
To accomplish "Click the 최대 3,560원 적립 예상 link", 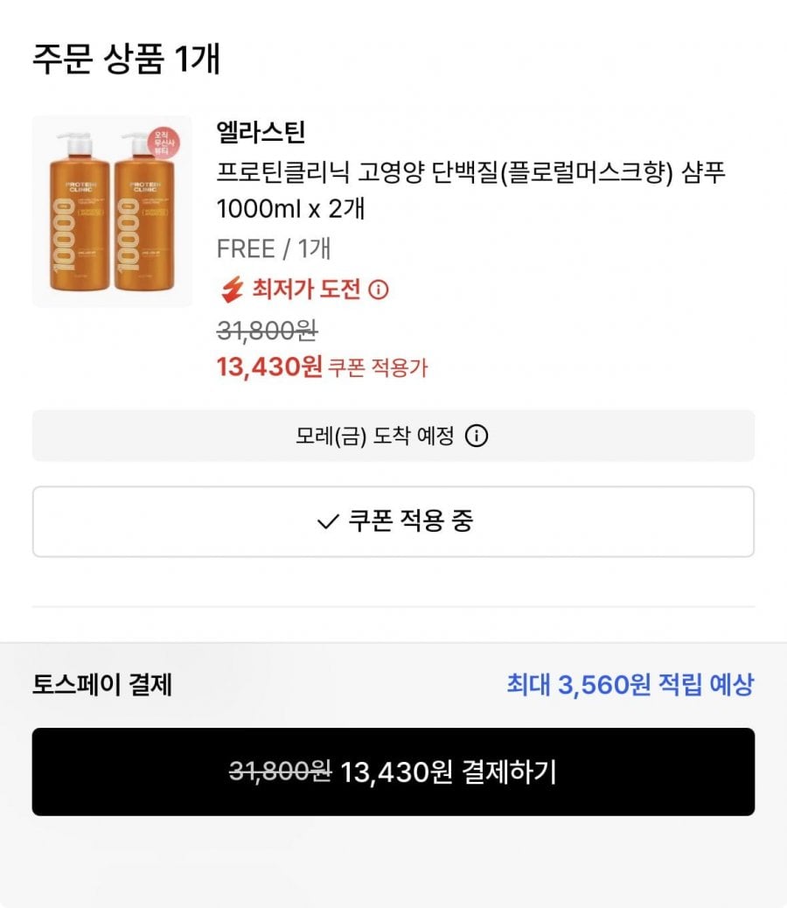I will 630,684.
